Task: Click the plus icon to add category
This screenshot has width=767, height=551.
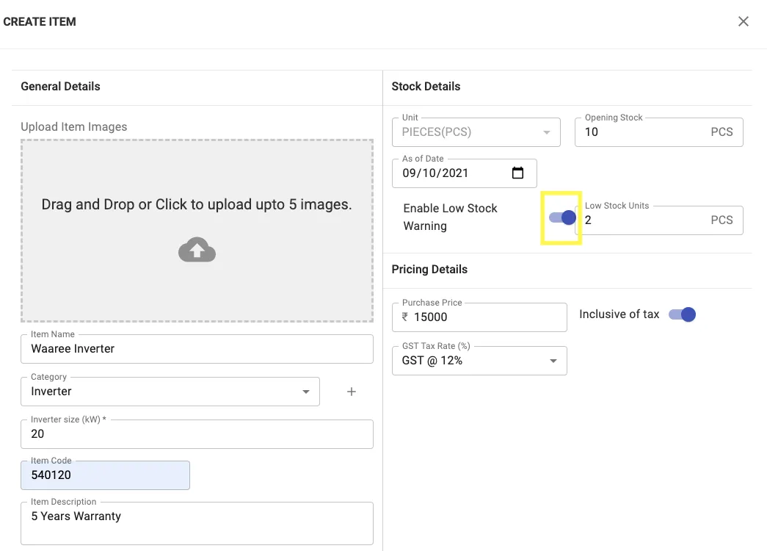Action: pyautogui.click(x=352, y=392)
